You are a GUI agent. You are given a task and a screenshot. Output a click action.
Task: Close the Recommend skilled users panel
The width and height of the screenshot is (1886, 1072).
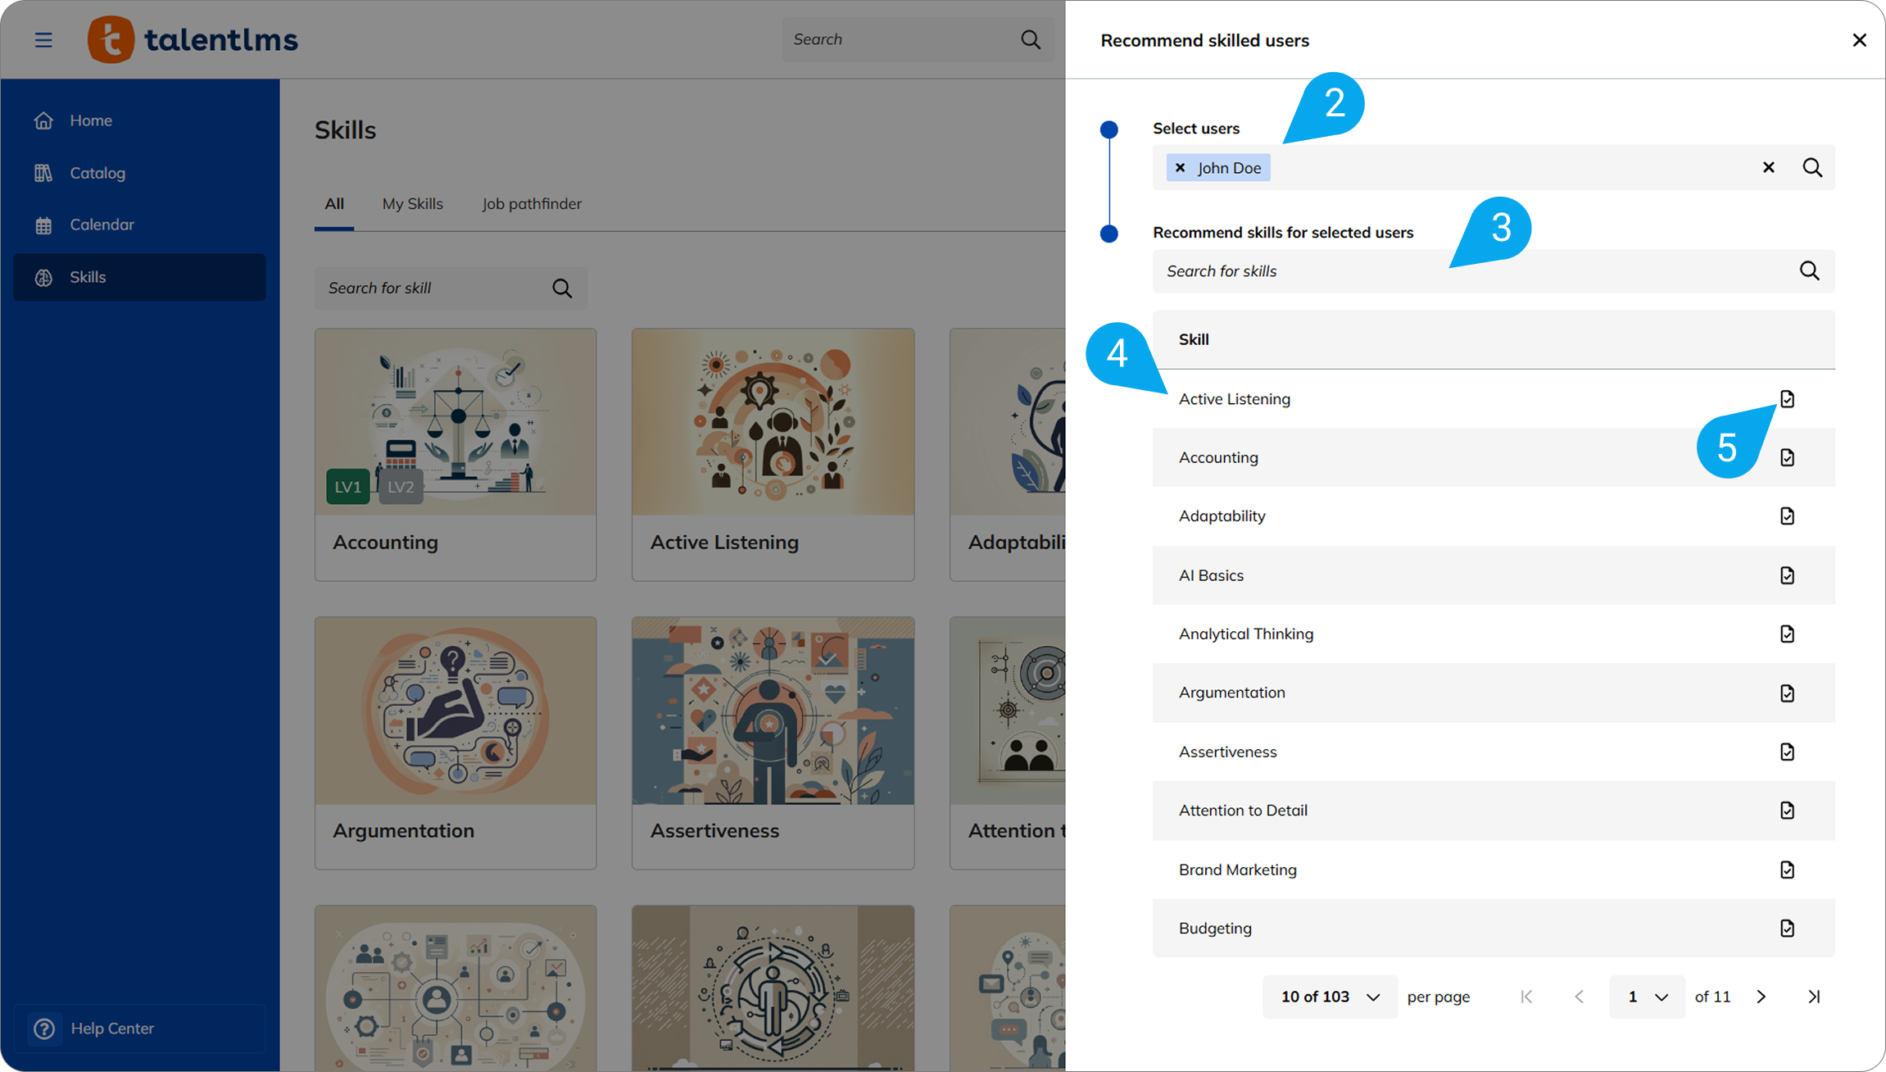click(1859, 40)
